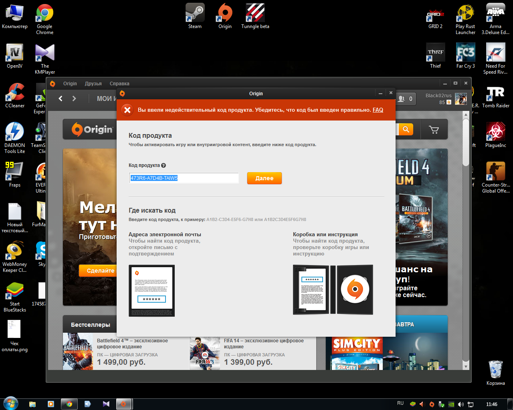513x410 pixels.
Task: Open Blackhawk02rus profile avatar
Action: 461,99
